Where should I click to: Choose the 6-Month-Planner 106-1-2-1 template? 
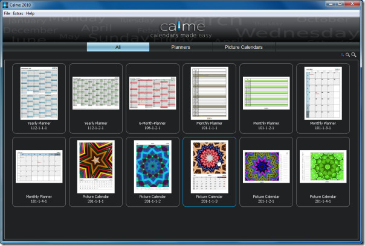pos(152,98)
